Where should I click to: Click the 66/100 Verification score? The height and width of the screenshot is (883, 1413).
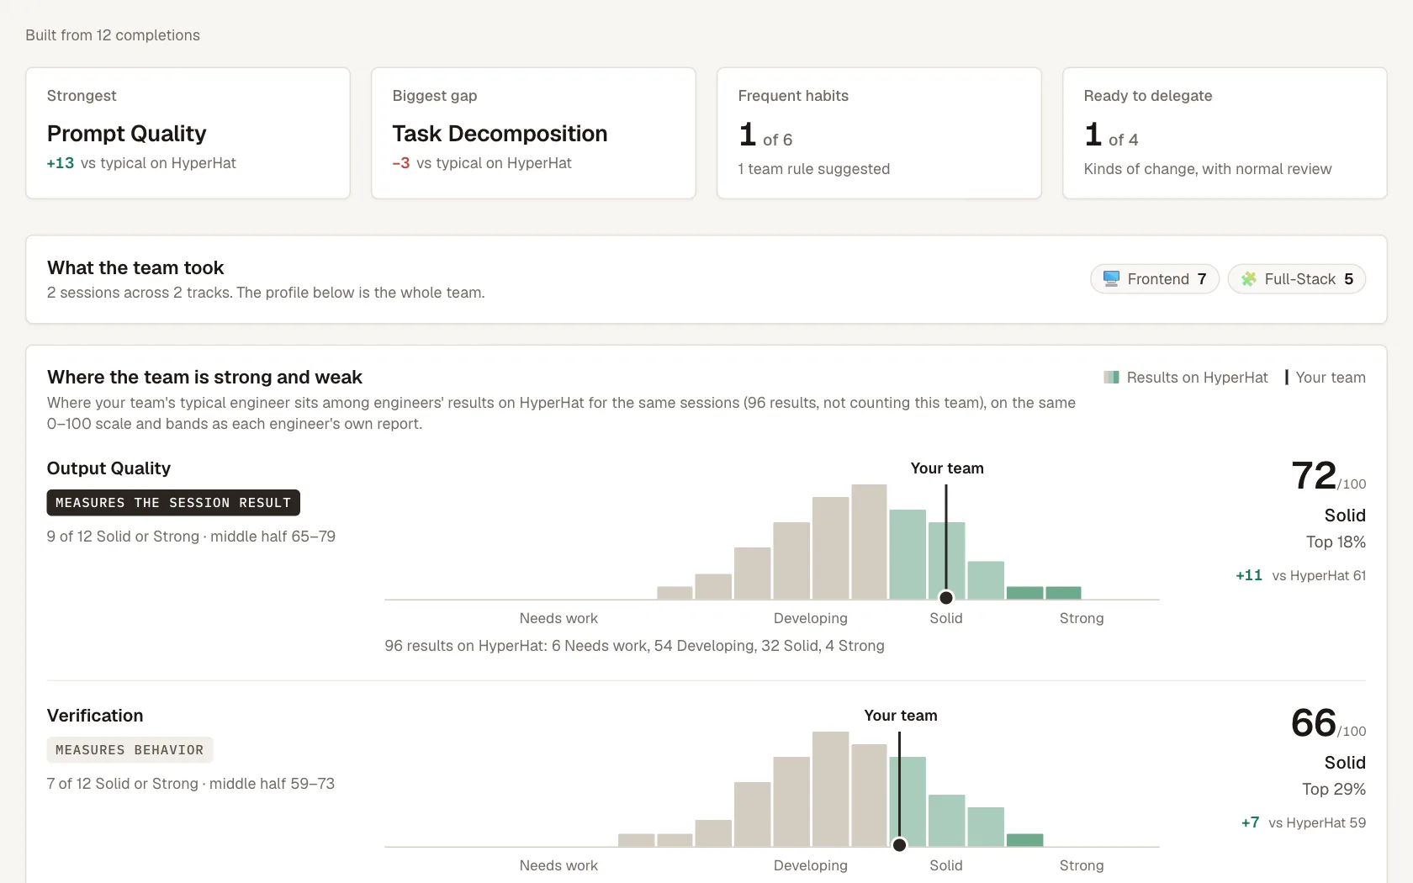[x=1328, y=723]
